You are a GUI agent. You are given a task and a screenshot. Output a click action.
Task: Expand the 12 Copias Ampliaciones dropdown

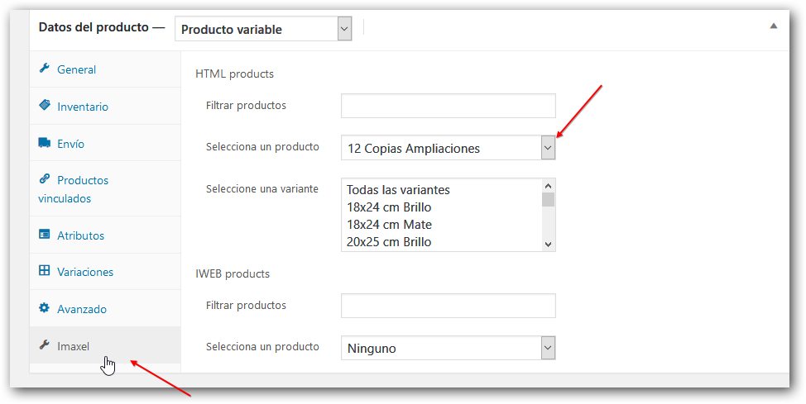(x=449, y=148)
